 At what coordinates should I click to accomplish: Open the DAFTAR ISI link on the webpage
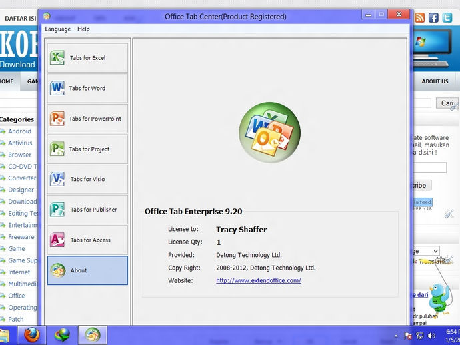[20, 18]
